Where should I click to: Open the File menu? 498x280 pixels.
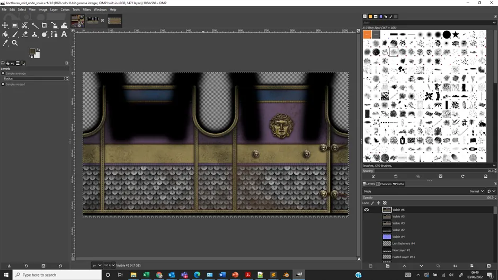[4, 10]
